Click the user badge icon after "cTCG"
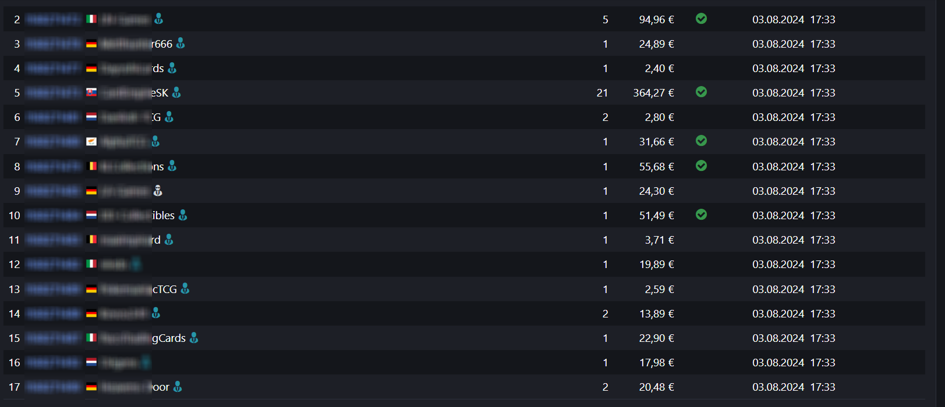 pyautogui.click(x=185, y=288)
